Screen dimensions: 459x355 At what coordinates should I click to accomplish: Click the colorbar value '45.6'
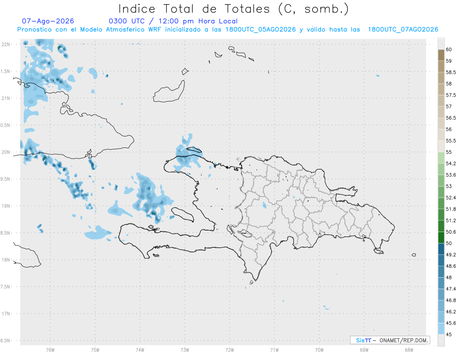451,323
